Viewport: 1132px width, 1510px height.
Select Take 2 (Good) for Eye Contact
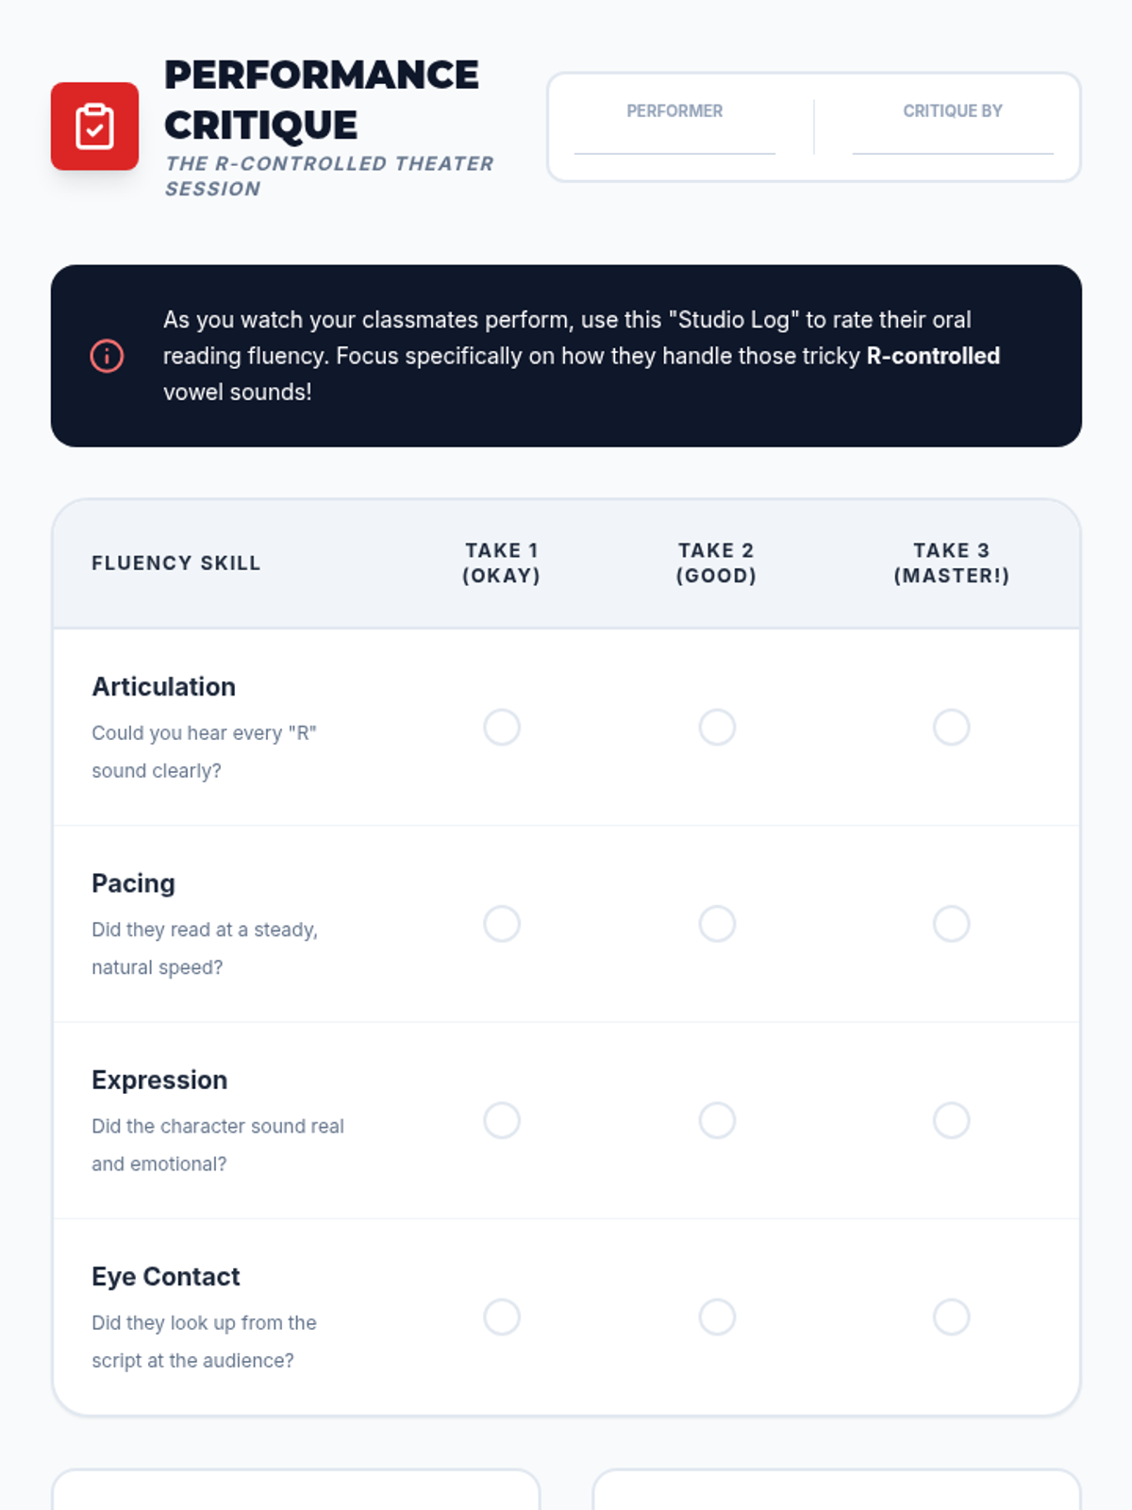717,1317
